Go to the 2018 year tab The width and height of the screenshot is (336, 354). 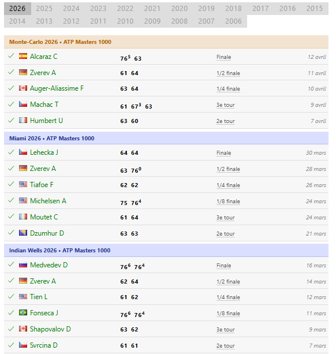point(234,9)
